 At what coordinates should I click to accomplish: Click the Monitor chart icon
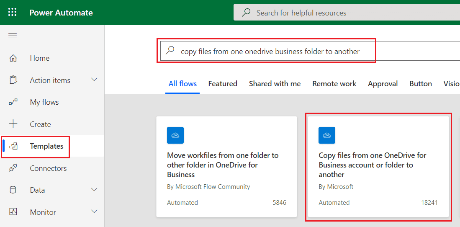click(x=13, y=212)
